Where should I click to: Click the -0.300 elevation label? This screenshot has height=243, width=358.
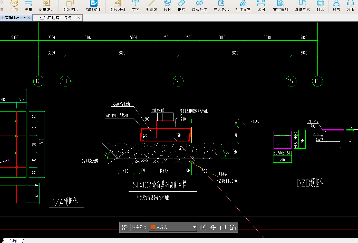255,121
